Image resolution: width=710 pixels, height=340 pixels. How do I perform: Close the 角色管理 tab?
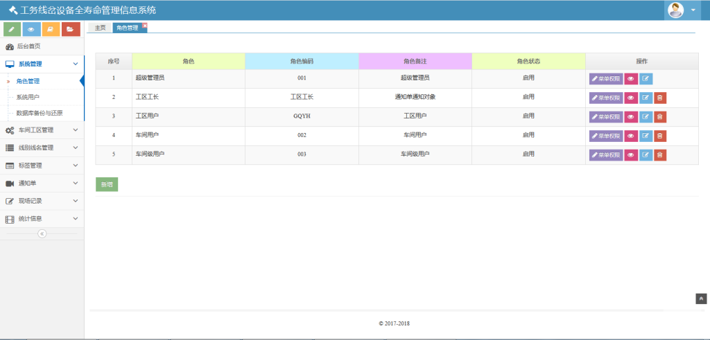[144, 26]
